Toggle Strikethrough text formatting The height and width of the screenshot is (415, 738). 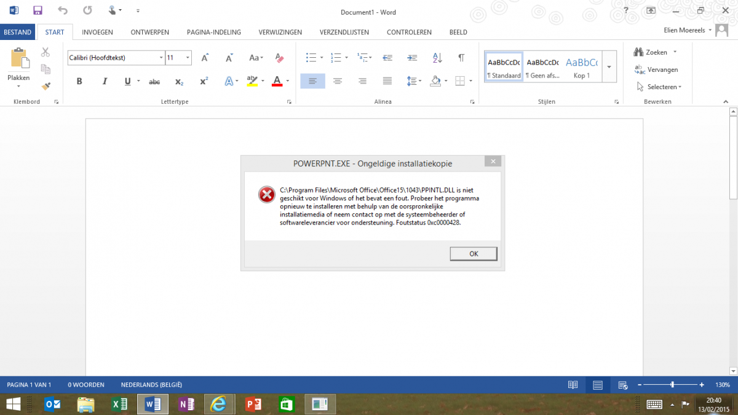pos(154,81)
